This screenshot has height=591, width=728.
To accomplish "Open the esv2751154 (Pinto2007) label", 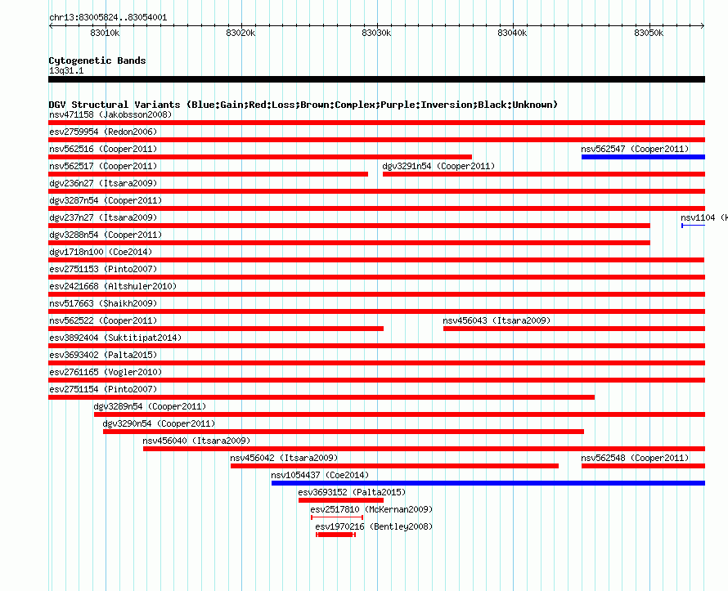I will pos(104,389).
